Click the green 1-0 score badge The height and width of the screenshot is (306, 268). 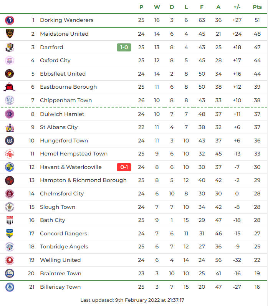point(124,47)
